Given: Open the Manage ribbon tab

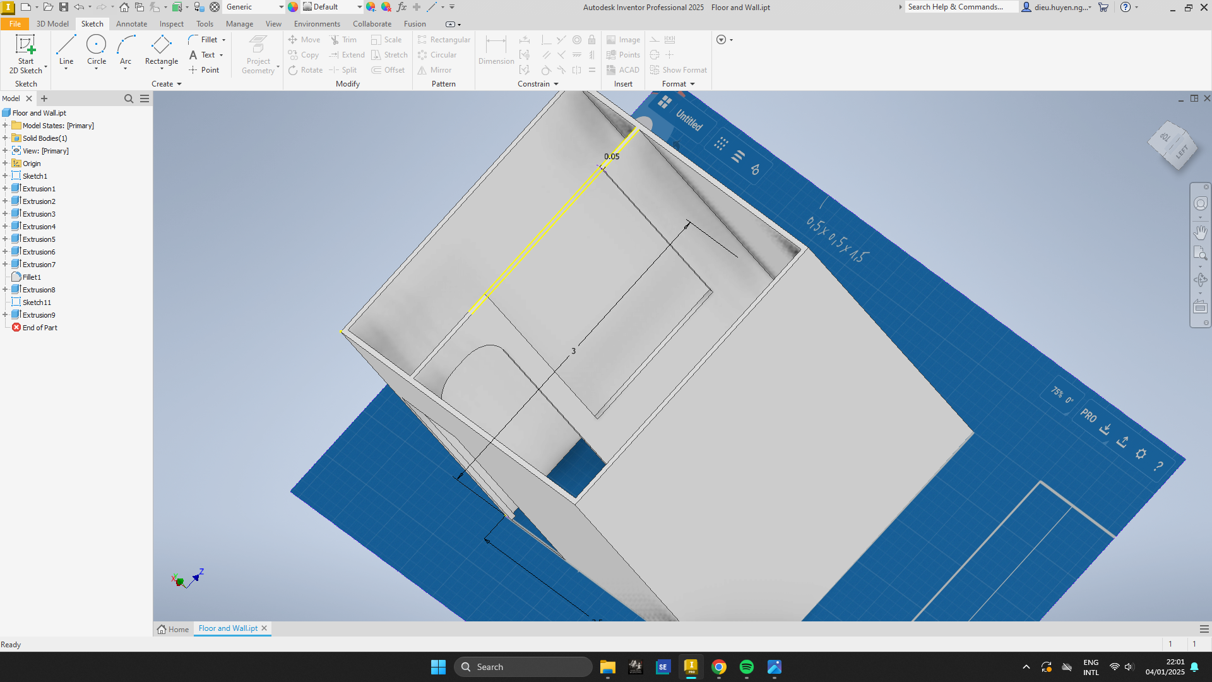Looking at the screenshot, I should (239, 24).
